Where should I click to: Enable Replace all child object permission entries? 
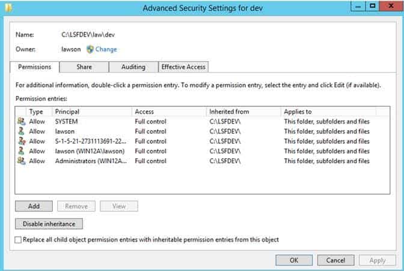18,240
